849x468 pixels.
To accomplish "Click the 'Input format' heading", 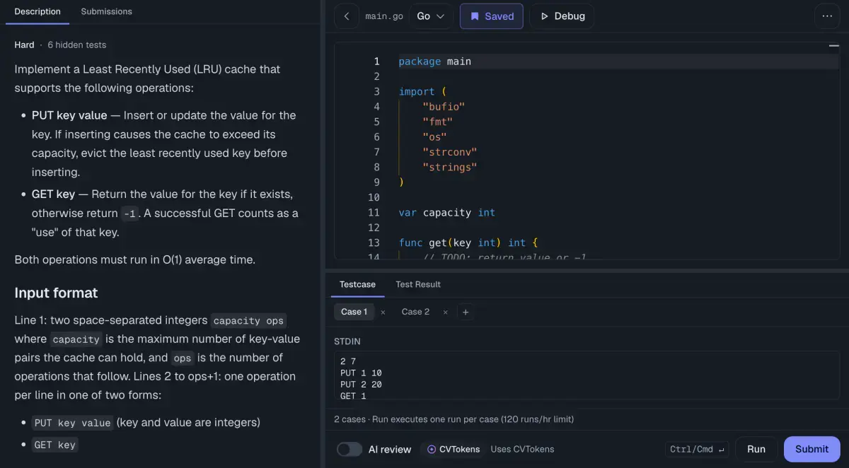I will pyautogui.click(x=56, y=293).
